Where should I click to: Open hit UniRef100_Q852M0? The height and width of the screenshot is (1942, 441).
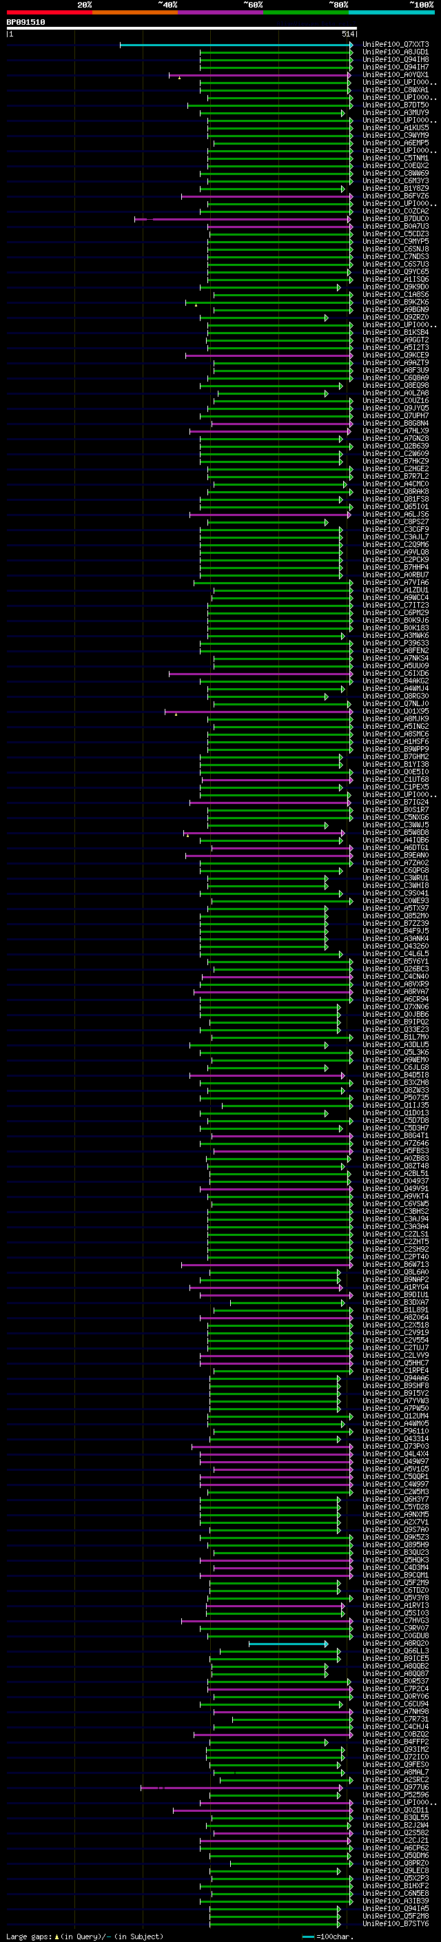(396, 916)
